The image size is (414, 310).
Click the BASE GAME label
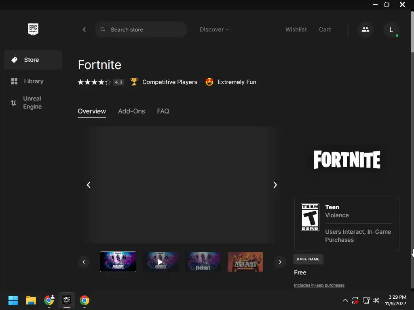(x=308, y=259)
